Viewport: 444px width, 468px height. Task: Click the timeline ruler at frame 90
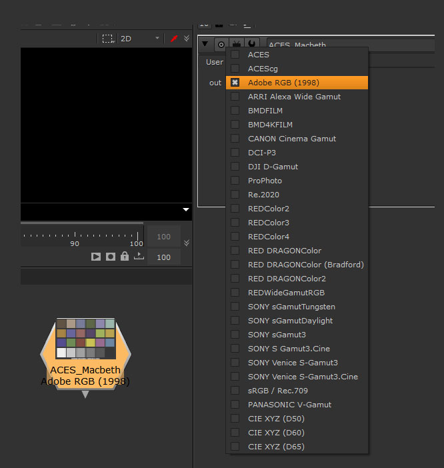pyautogui.click(x=75, y=237)
